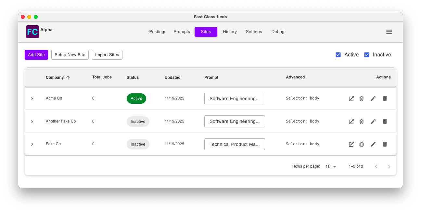Expand the Acme Co row details
Screen dimensions: 421x212
click(x=32, y=99)
